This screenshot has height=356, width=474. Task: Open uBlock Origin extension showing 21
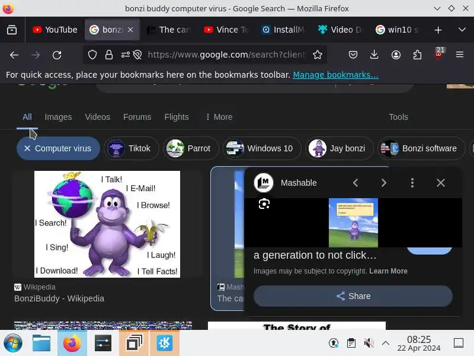pyautogui.click(x=438, y=54)
